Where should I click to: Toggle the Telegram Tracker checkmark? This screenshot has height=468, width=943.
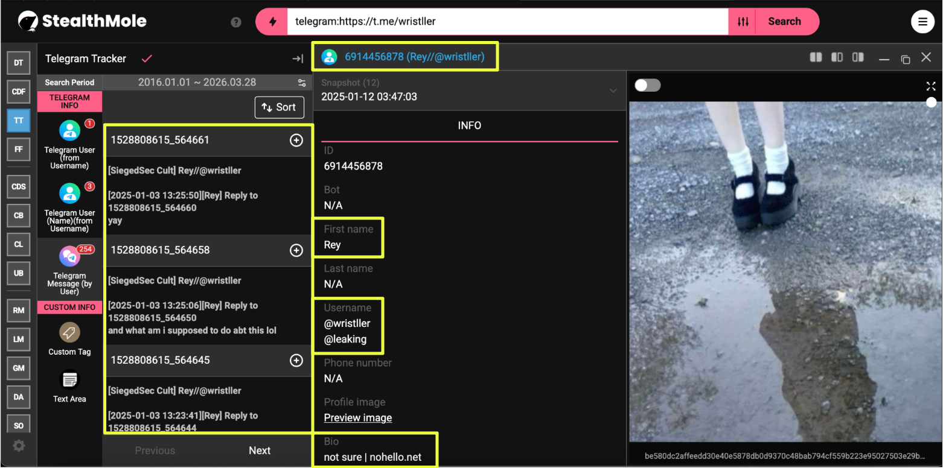(146, 58)
